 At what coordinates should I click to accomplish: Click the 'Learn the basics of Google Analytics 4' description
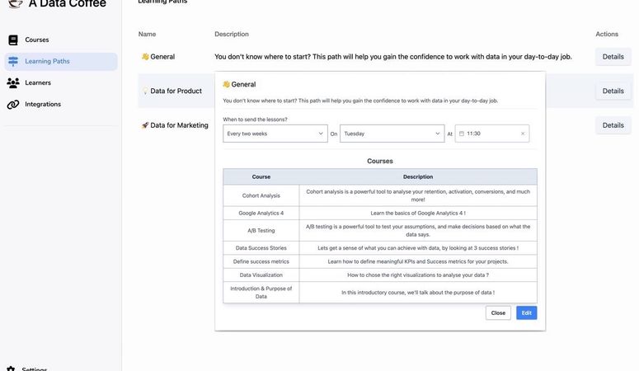click(x=418, y=213)
